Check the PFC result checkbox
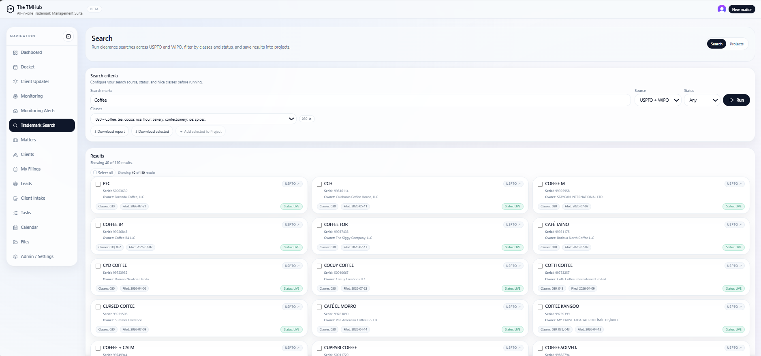This screenshot has height=356, width=761. coord(98,184)
